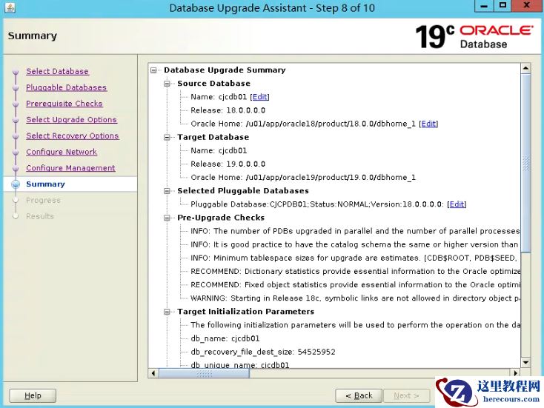Select the INFO row about minimum tablespace sizes
This screenshot has height=408, width=544.
pyautogui.click(x=354, y=258)
